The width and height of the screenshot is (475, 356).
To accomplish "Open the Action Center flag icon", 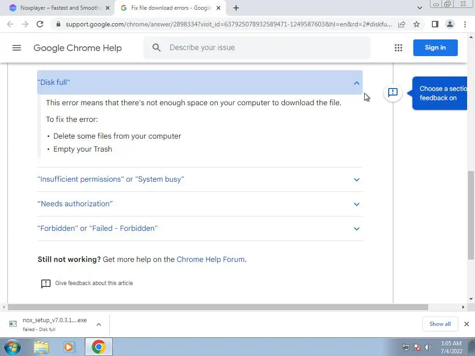I will (417, 347).
